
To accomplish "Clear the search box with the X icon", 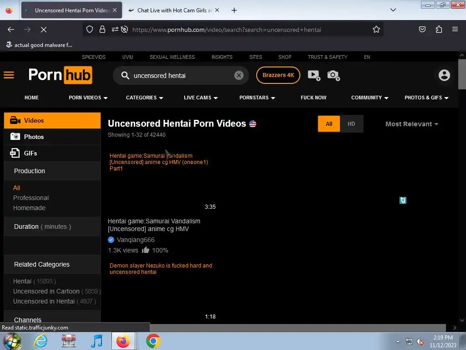I will (238, 75).
